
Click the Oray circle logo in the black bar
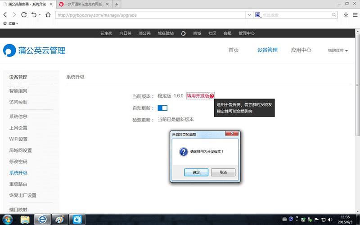pyautogui.click(x=183, y=33)
